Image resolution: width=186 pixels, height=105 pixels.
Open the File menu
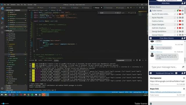coord(5,5)
